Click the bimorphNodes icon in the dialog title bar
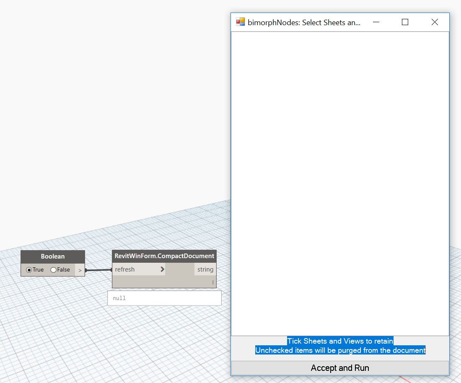 pyautogui.click(x=240, y=21)
